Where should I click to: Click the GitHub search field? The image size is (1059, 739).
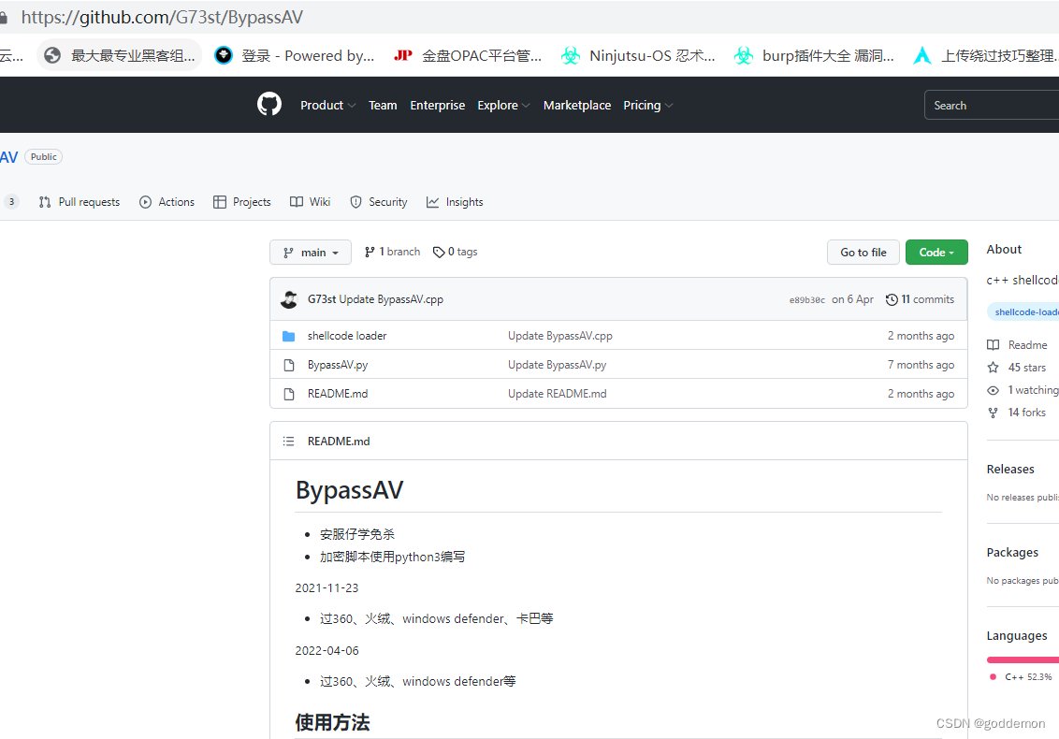click(992, 106)
